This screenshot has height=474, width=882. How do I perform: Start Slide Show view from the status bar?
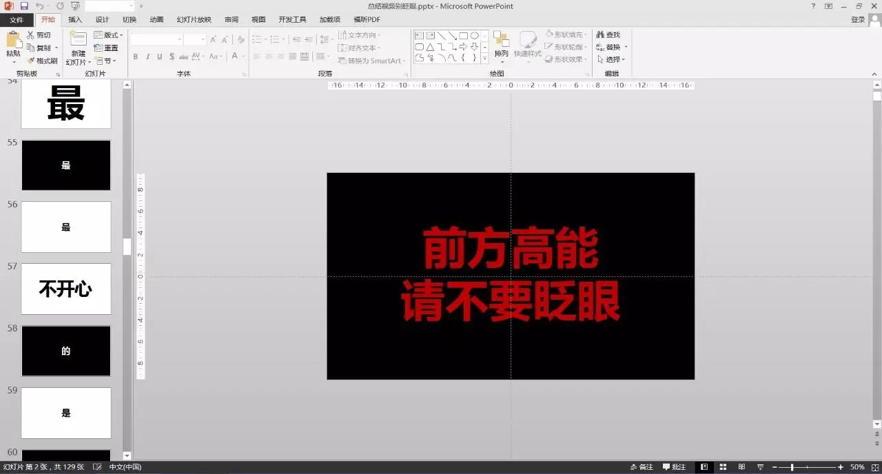click(x=760, y=467)
